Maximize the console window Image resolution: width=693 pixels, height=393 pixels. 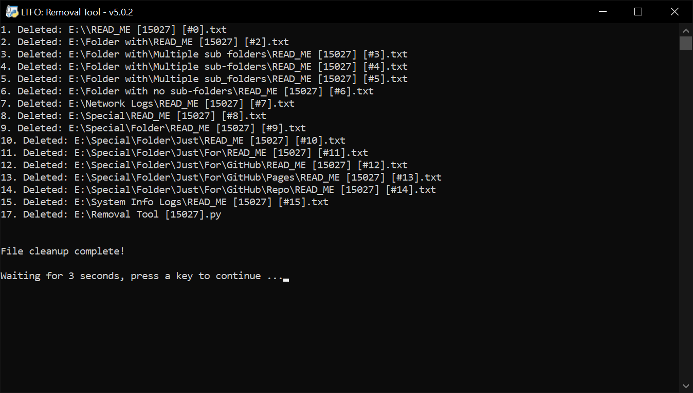[638, 12]
